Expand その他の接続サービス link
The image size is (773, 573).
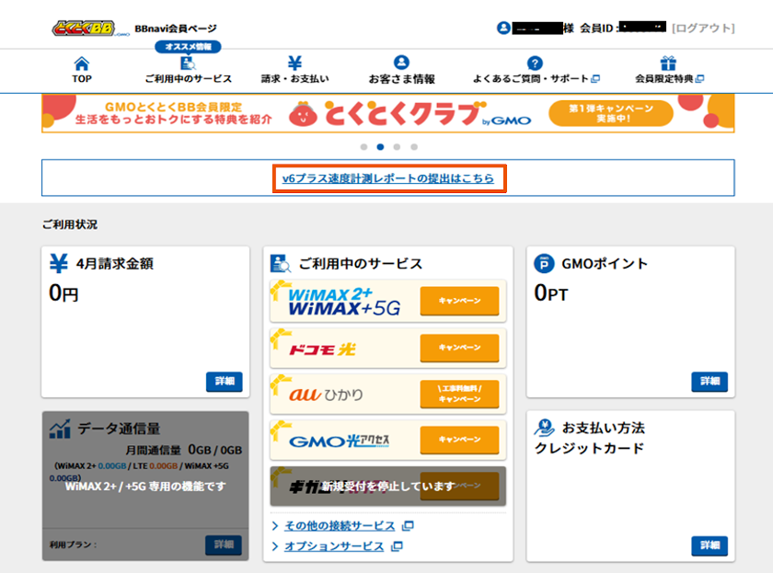click(x=340, y=526)
